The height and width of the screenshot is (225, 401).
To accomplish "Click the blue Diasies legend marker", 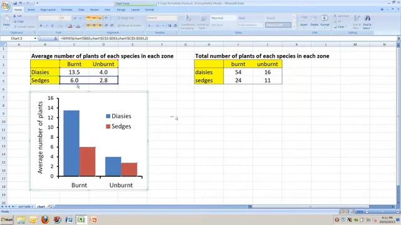I will 108,116.
